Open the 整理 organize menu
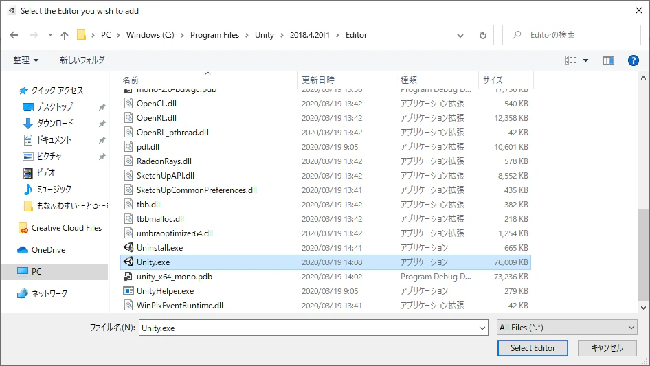650x366 pixels. click(x=25, y=60)
